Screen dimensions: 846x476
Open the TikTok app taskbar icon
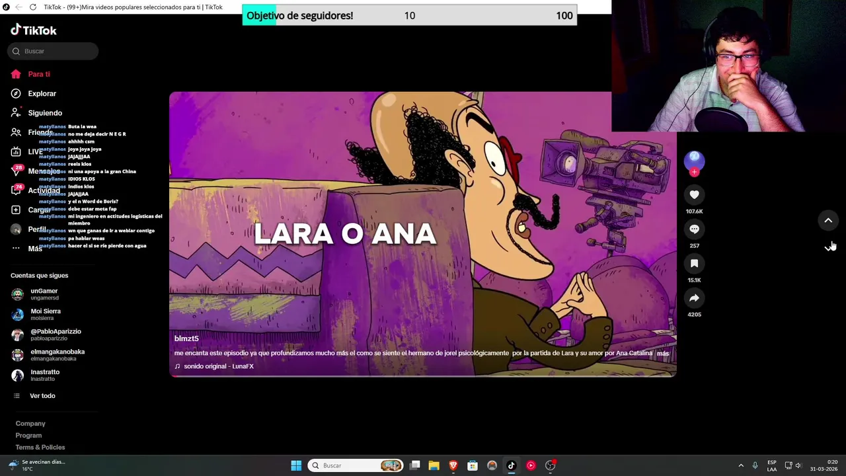(x=511, y=465)
